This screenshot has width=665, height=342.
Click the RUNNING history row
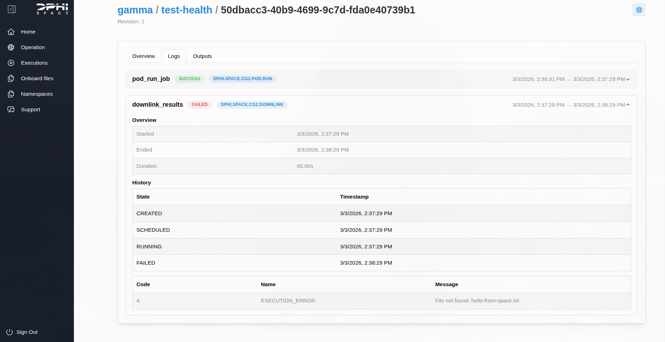[x=381, y=247]
